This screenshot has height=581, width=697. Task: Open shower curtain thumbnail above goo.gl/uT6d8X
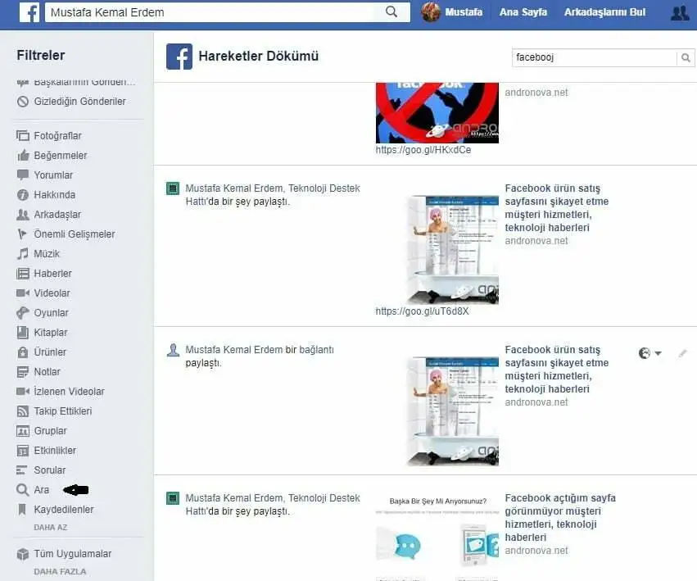point(453,250)
